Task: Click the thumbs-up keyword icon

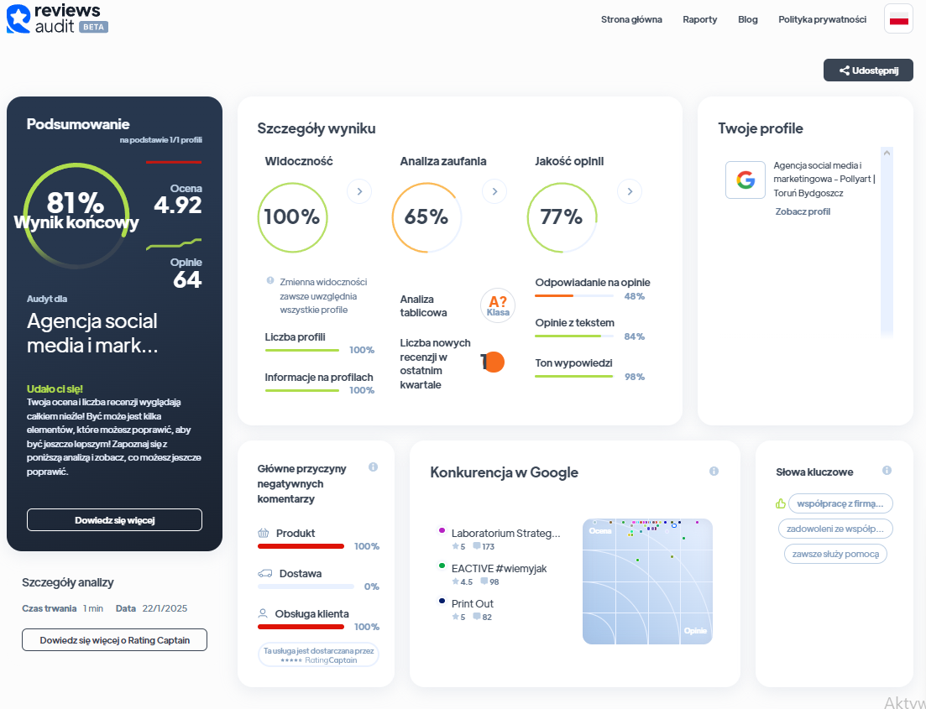Action: click(x=780, y=503)
